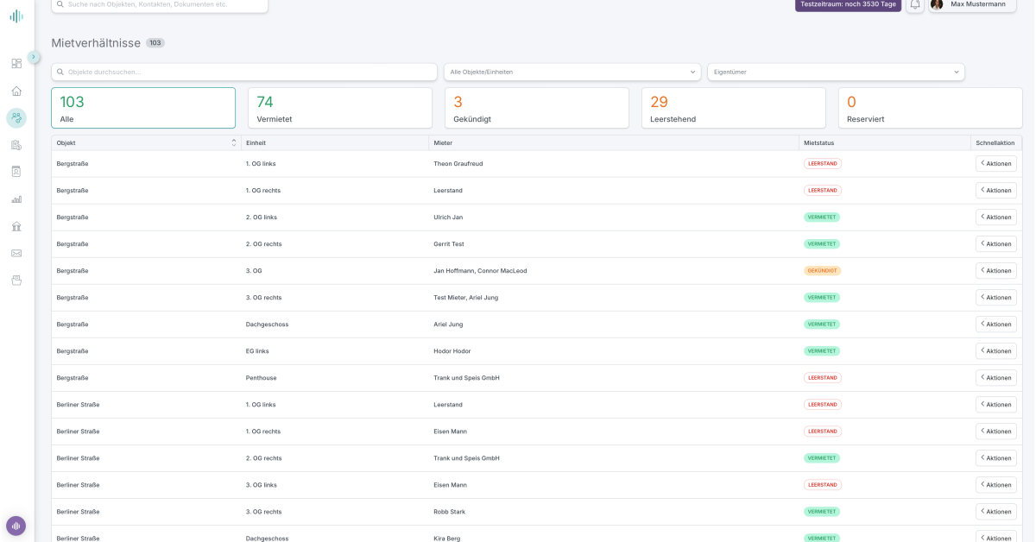Click the 103 count badge next to Mietverhältnisse
The height and width of the screenshot is (542, 1036).
pyautogui.click(x=155, y=42)
